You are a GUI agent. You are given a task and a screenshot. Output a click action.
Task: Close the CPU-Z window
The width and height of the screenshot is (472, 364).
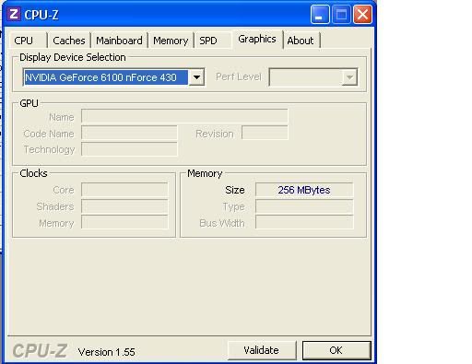[362, 14]
